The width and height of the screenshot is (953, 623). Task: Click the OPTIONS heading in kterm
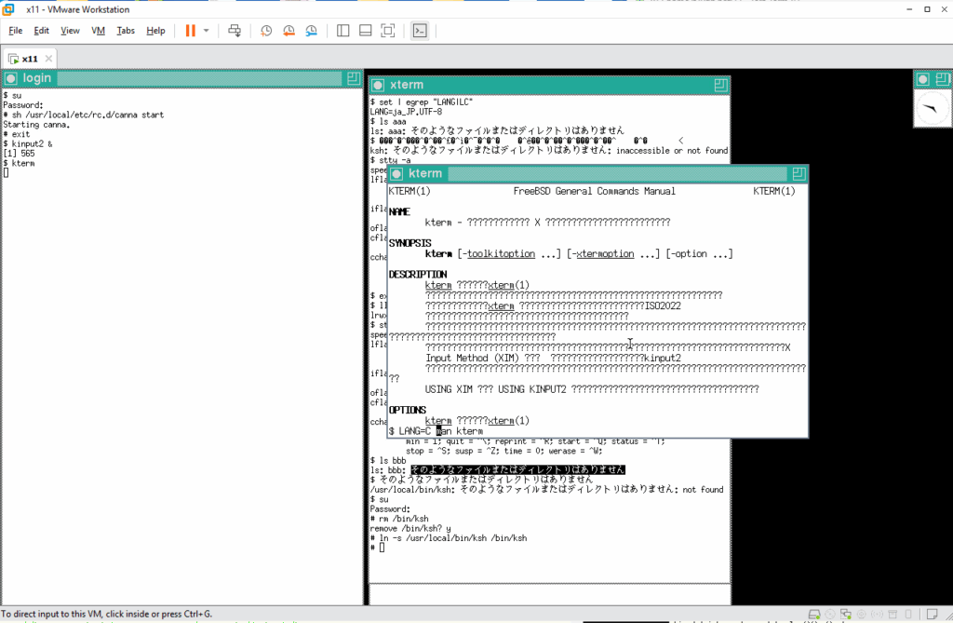tap(408, 410)
